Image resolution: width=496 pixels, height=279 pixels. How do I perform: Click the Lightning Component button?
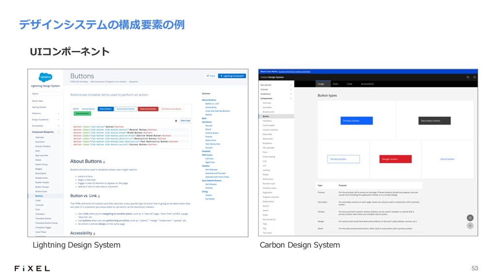(x=232, y=76)
